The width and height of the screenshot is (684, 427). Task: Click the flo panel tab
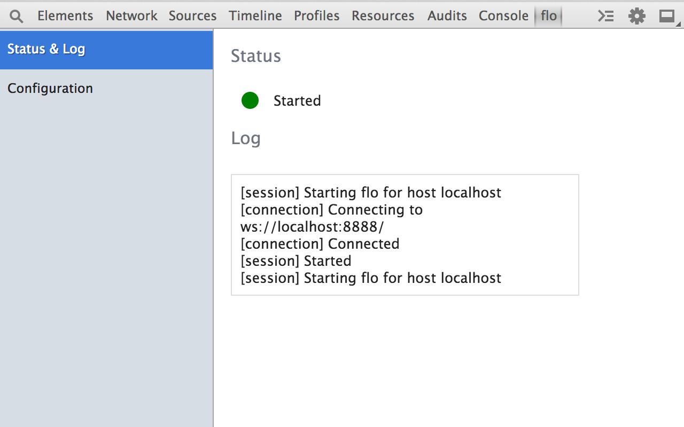pos(549,16)
